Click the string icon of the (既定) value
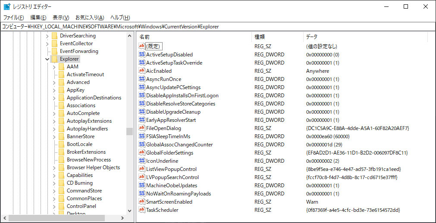 [x=142, y=46]
